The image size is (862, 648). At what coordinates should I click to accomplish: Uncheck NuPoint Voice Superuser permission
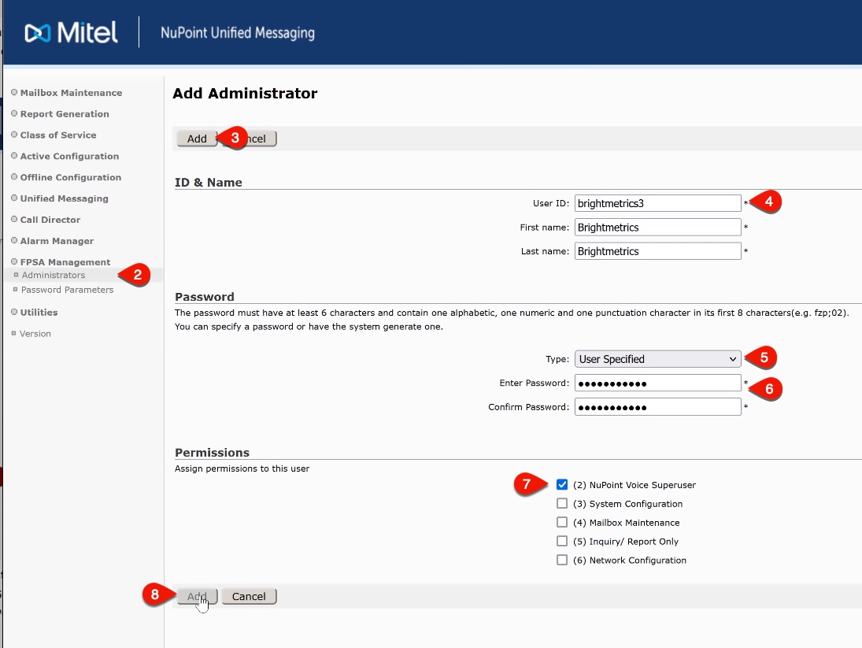click(562, 483)
